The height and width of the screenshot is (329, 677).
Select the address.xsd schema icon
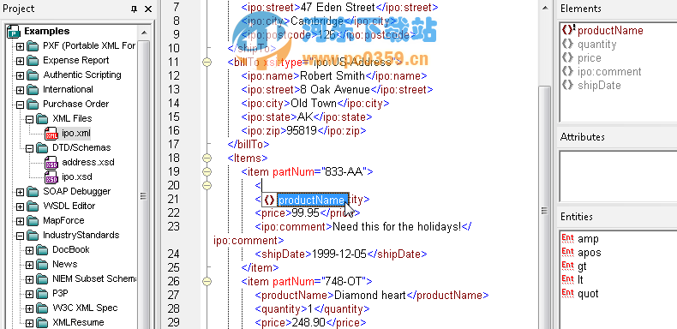pyautogui.click(x=51, y=163)
